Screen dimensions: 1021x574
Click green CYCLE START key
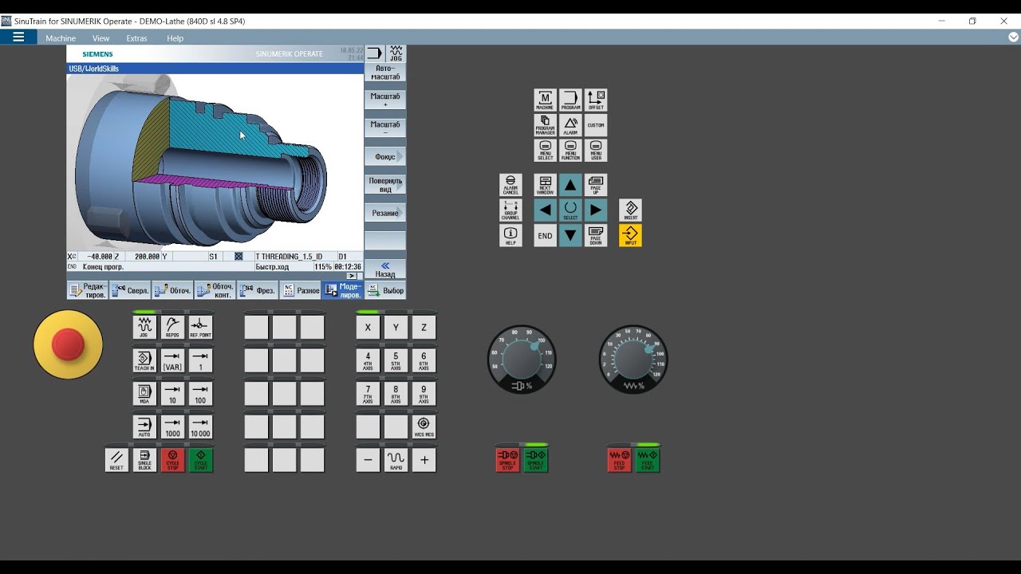[200, 460]
